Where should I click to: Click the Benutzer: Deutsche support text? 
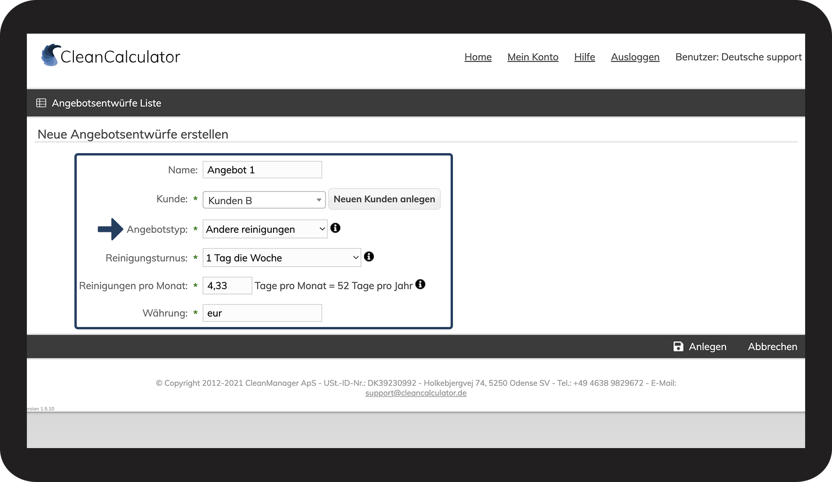click(738, 57)
